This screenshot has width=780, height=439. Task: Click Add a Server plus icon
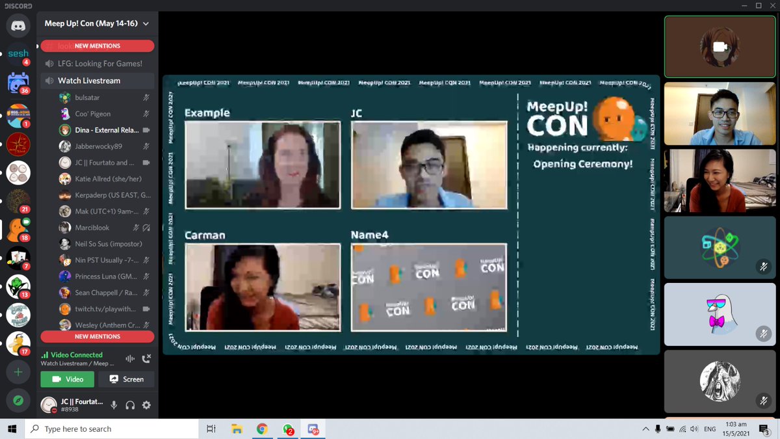point(18,372)
